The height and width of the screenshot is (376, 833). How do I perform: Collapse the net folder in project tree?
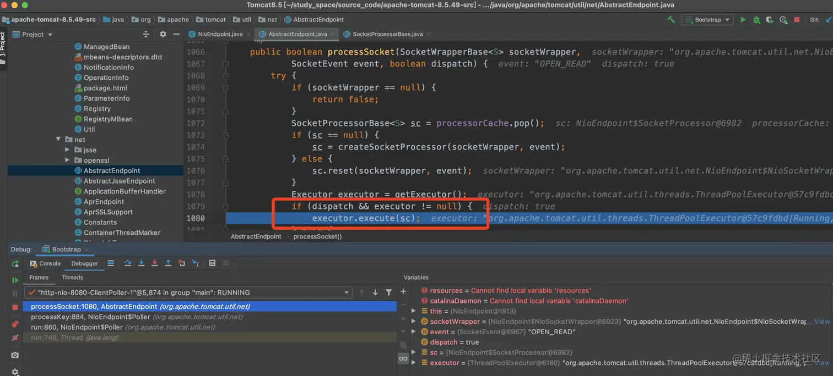tap(58, 140)
